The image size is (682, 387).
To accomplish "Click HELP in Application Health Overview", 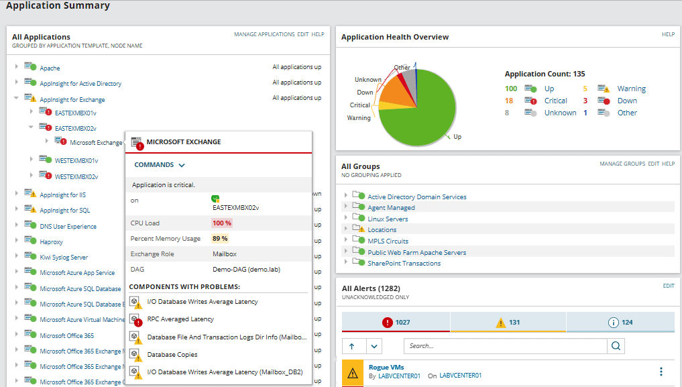I will tap(668, 34).
